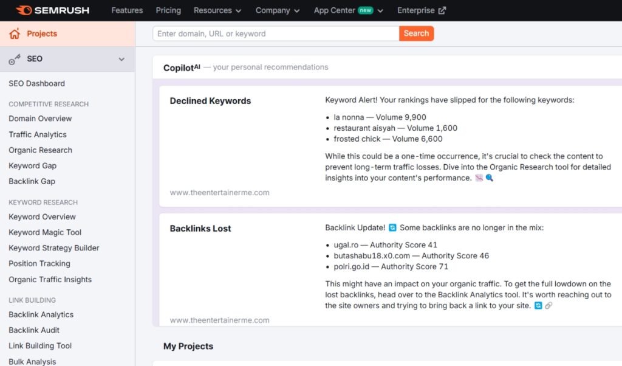This screenshot has width=622, height=366.
Task: Click the Enterprise external link icon
Action: pos(442,10)
